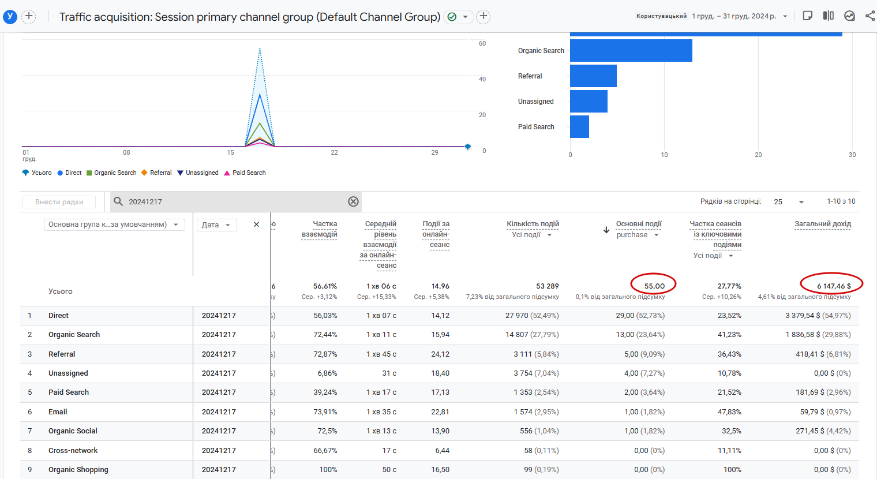
Task: Click the share report icon
Action: tap(870, 16)
